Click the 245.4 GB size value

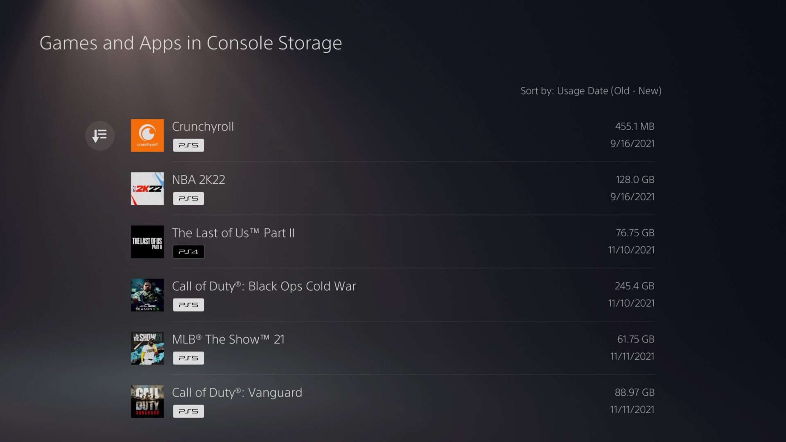click(x=634, y=286)
